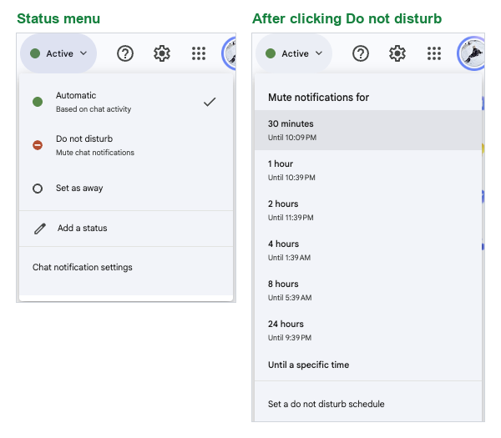Click the pencil icon beside Add a status
The width and height of the screenshot is (501, 438).
40,229
